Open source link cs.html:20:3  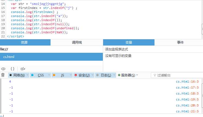187,105
